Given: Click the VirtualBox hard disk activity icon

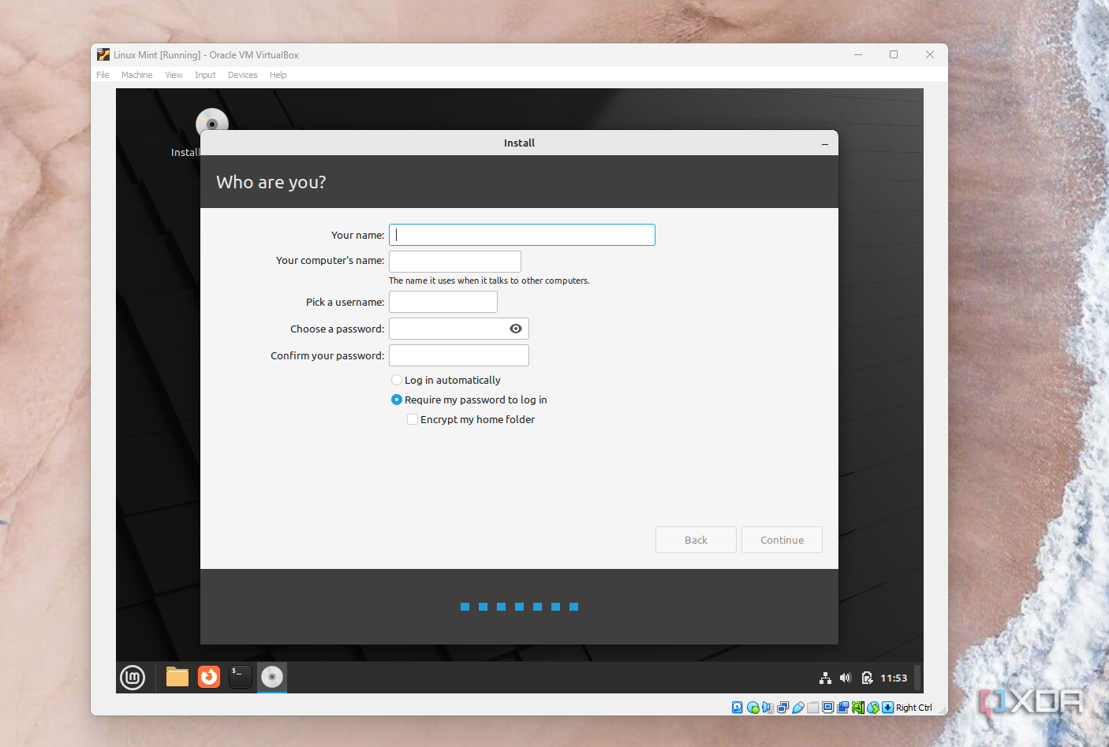Looking at the screenshot, I should point(737,707).
